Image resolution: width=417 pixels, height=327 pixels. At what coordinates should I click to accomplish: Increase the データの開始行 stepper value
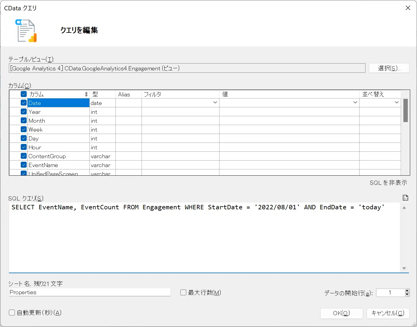407,291
